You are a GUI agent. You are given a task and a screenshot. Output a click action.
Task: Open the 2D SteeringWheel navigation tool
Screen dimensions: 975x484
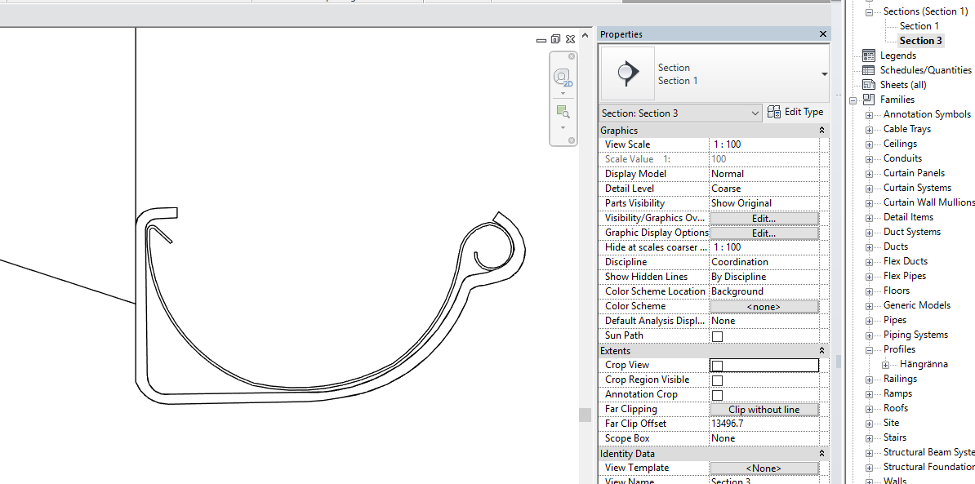pos(562,76)
